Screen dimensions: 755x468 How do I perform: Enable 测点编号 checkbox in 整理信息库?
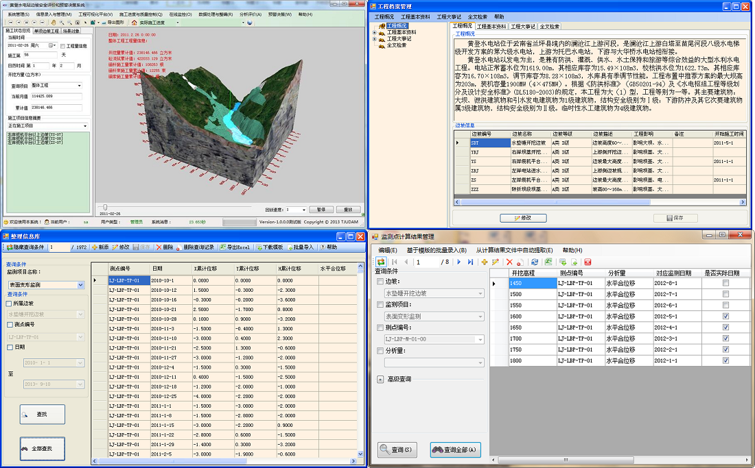[9, 325]
